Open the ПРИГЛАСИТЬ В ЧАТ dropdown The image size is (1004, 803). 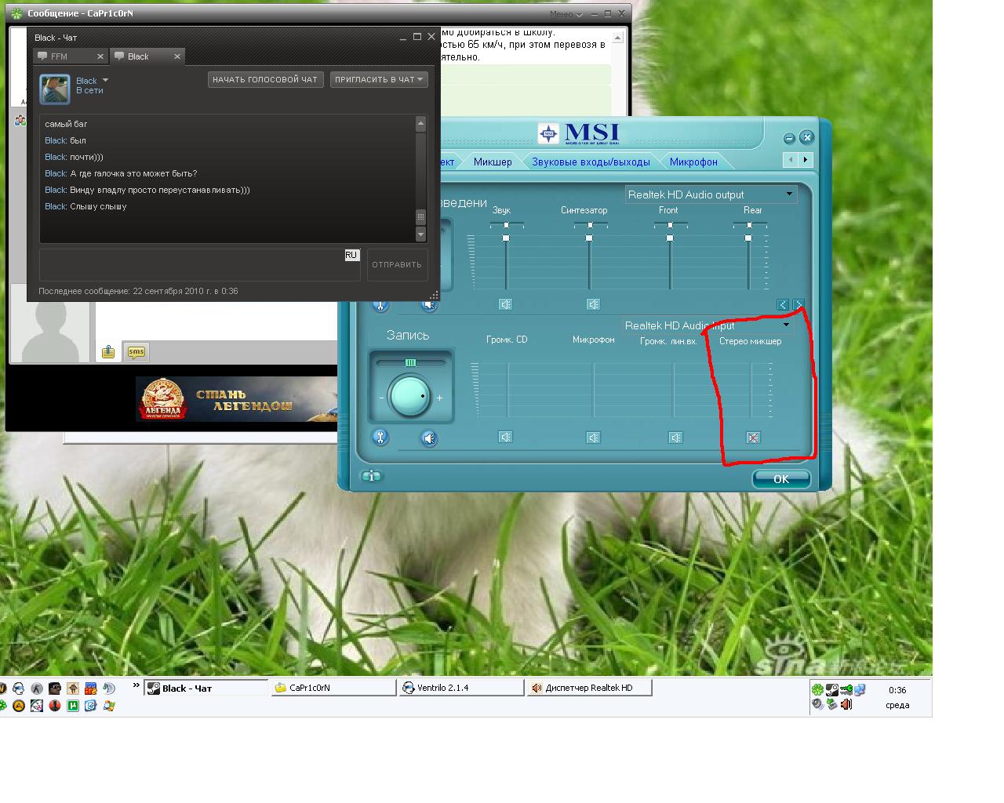379,79
